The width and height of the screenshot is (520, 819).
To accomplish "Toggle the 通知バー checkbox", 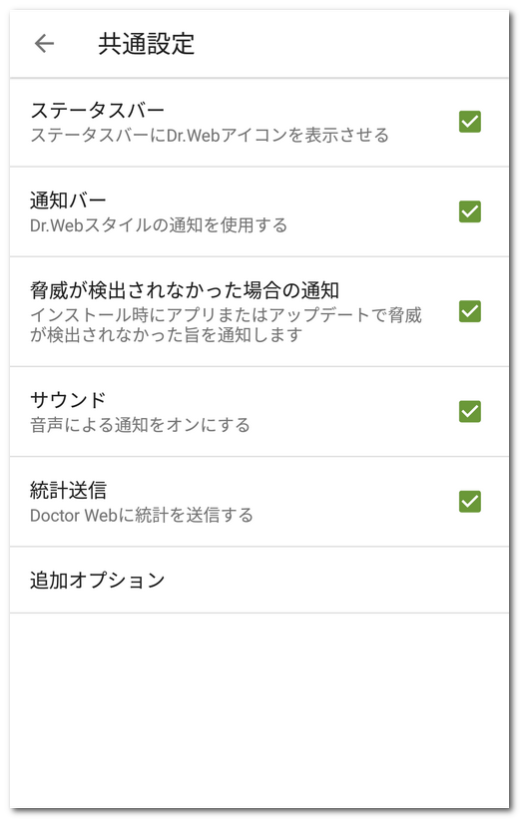I will [x=470, y=211].
